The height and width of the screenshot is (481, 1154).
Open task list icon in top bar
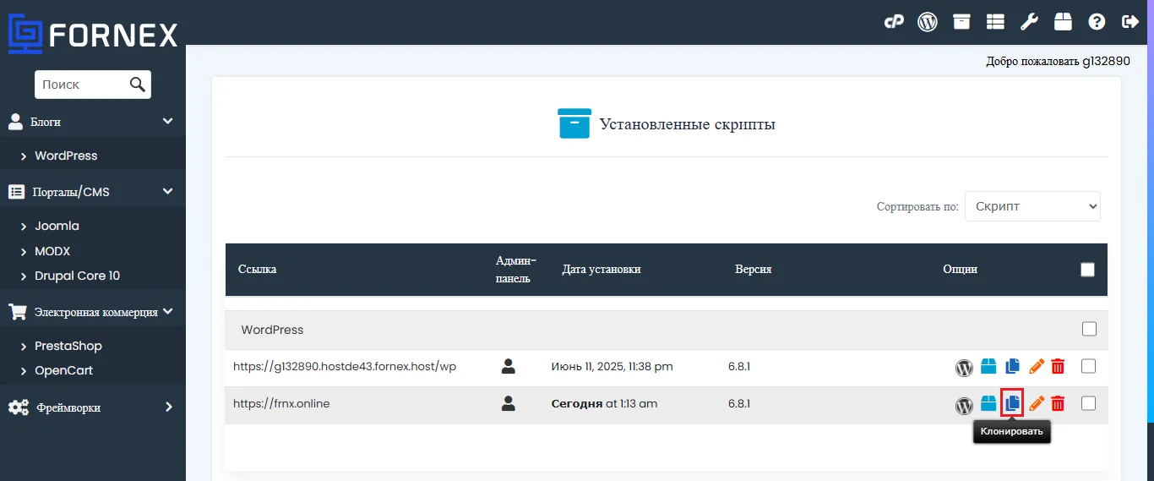pyautogui.click(x=995, y=22)
